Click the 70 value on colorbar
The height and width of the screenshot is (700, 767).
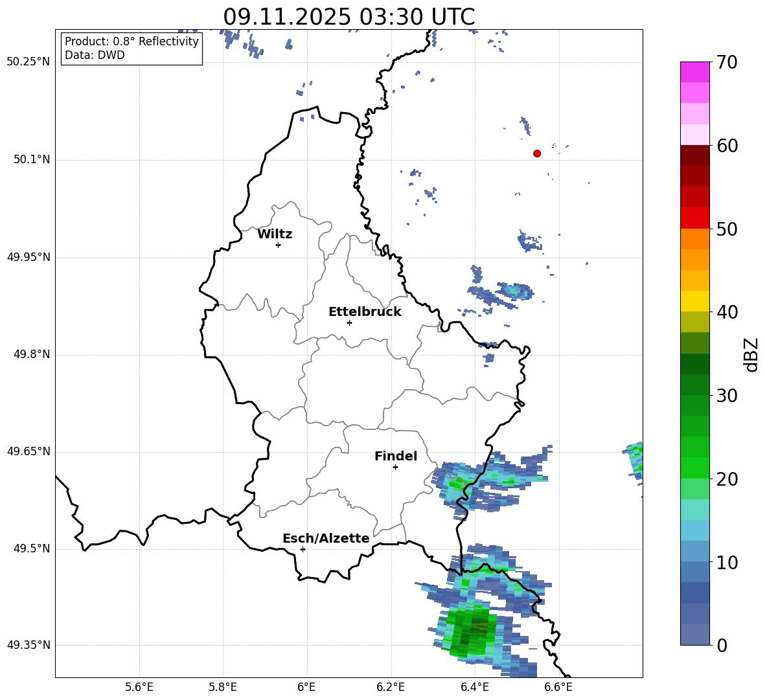click(727, 63)
